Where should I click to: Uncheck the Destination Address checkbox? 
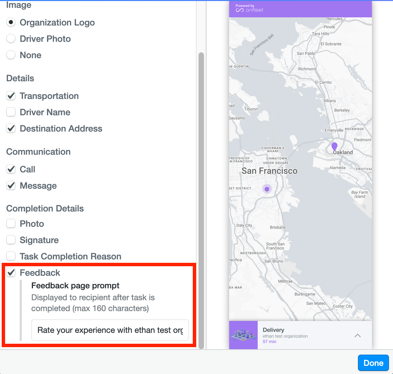point(11,129)
